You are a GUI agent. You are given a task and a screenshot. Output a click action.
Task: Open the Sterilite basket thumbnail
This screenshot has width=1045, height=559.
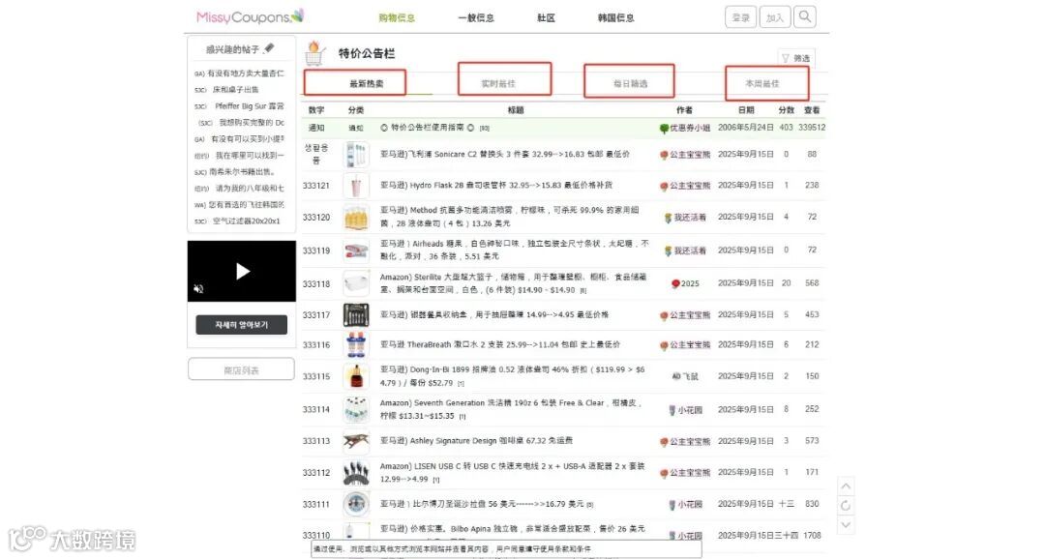356,283
